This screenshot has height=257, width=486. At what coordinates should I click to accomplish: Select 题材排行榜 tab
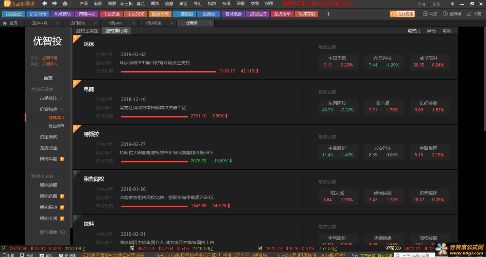click(x=116, y=31)
